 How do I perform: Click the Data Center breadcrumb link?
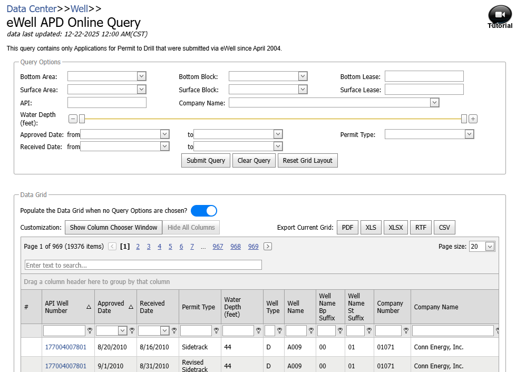pyautogui.click(x=32, y=8)
